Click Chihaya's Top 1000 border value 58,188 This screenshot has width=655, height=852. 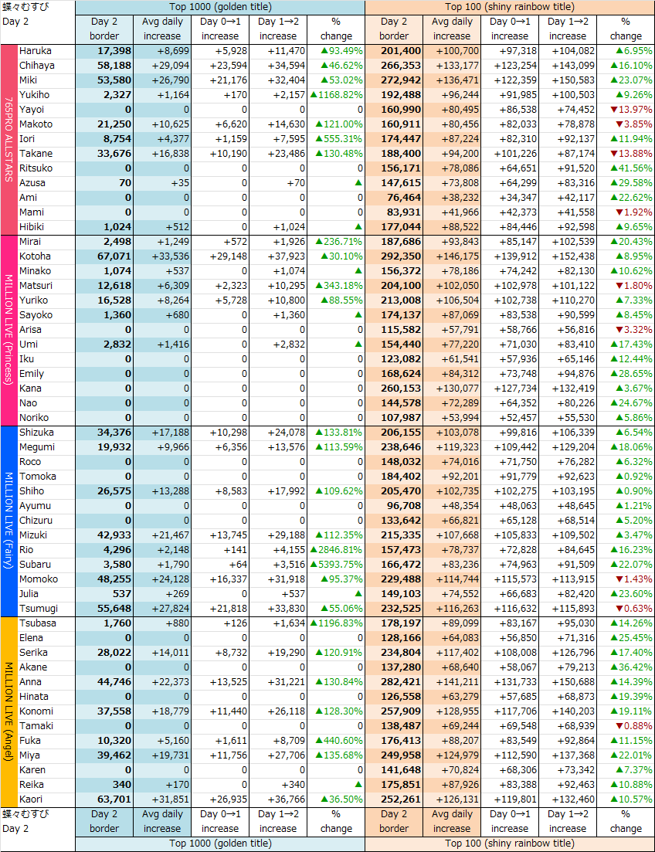(104, 66)
